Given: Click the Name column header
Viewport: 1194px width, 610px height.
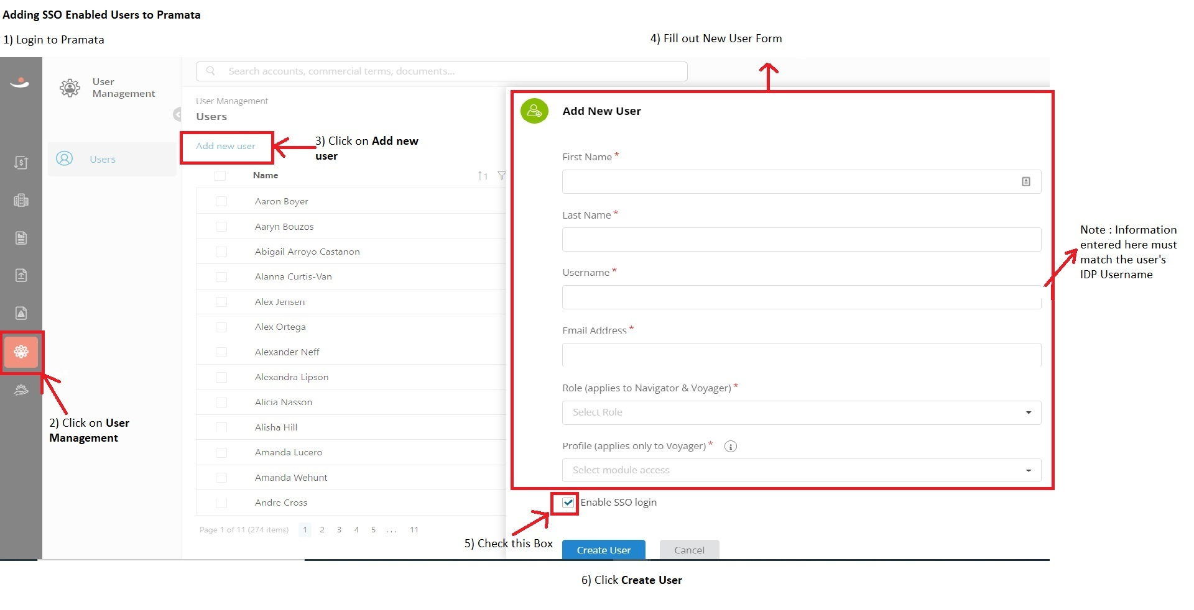Looking at the screenshot, I should click(x=266, y=176).
